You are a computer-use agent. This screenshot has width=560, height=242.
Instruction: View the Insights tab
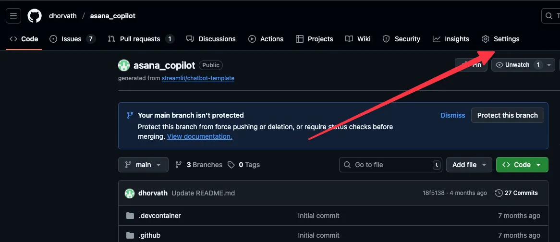(x=450, y=39)
